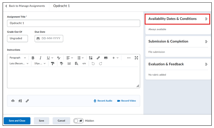Viewport: 214px width, 128px height.
Task: Click the 'File submission' text
Action: tap(156, 52)
